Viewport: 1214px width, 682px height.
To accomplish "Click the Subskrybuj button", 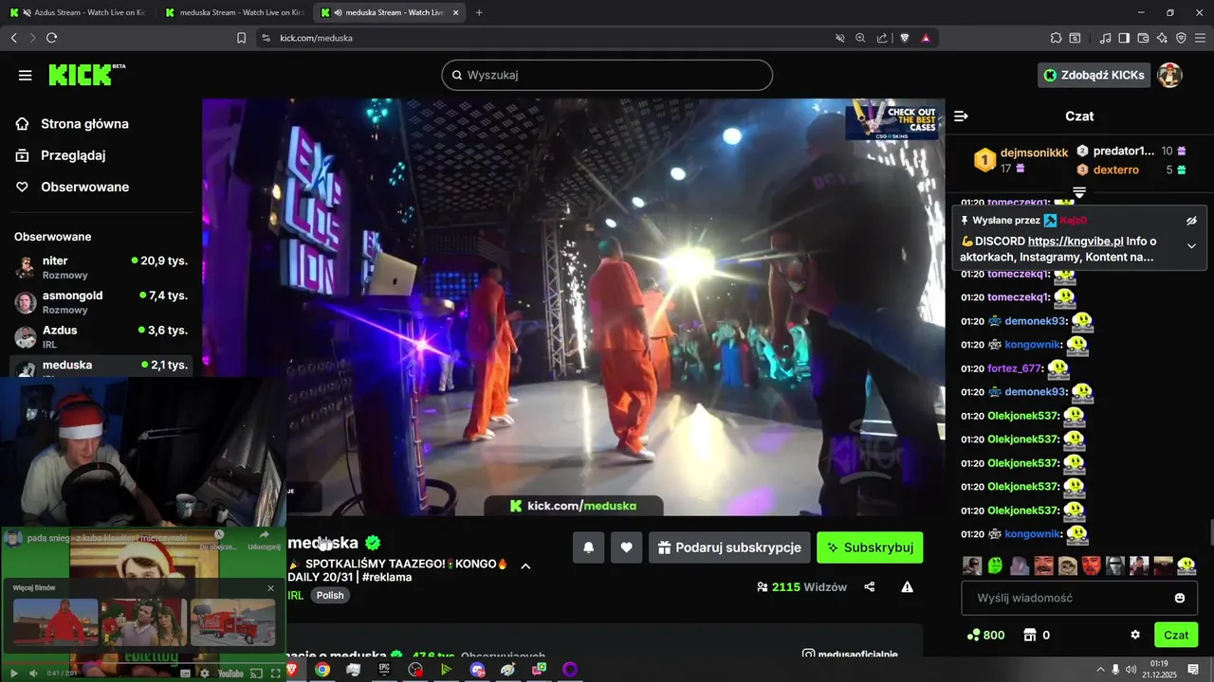I will (870, 547).
